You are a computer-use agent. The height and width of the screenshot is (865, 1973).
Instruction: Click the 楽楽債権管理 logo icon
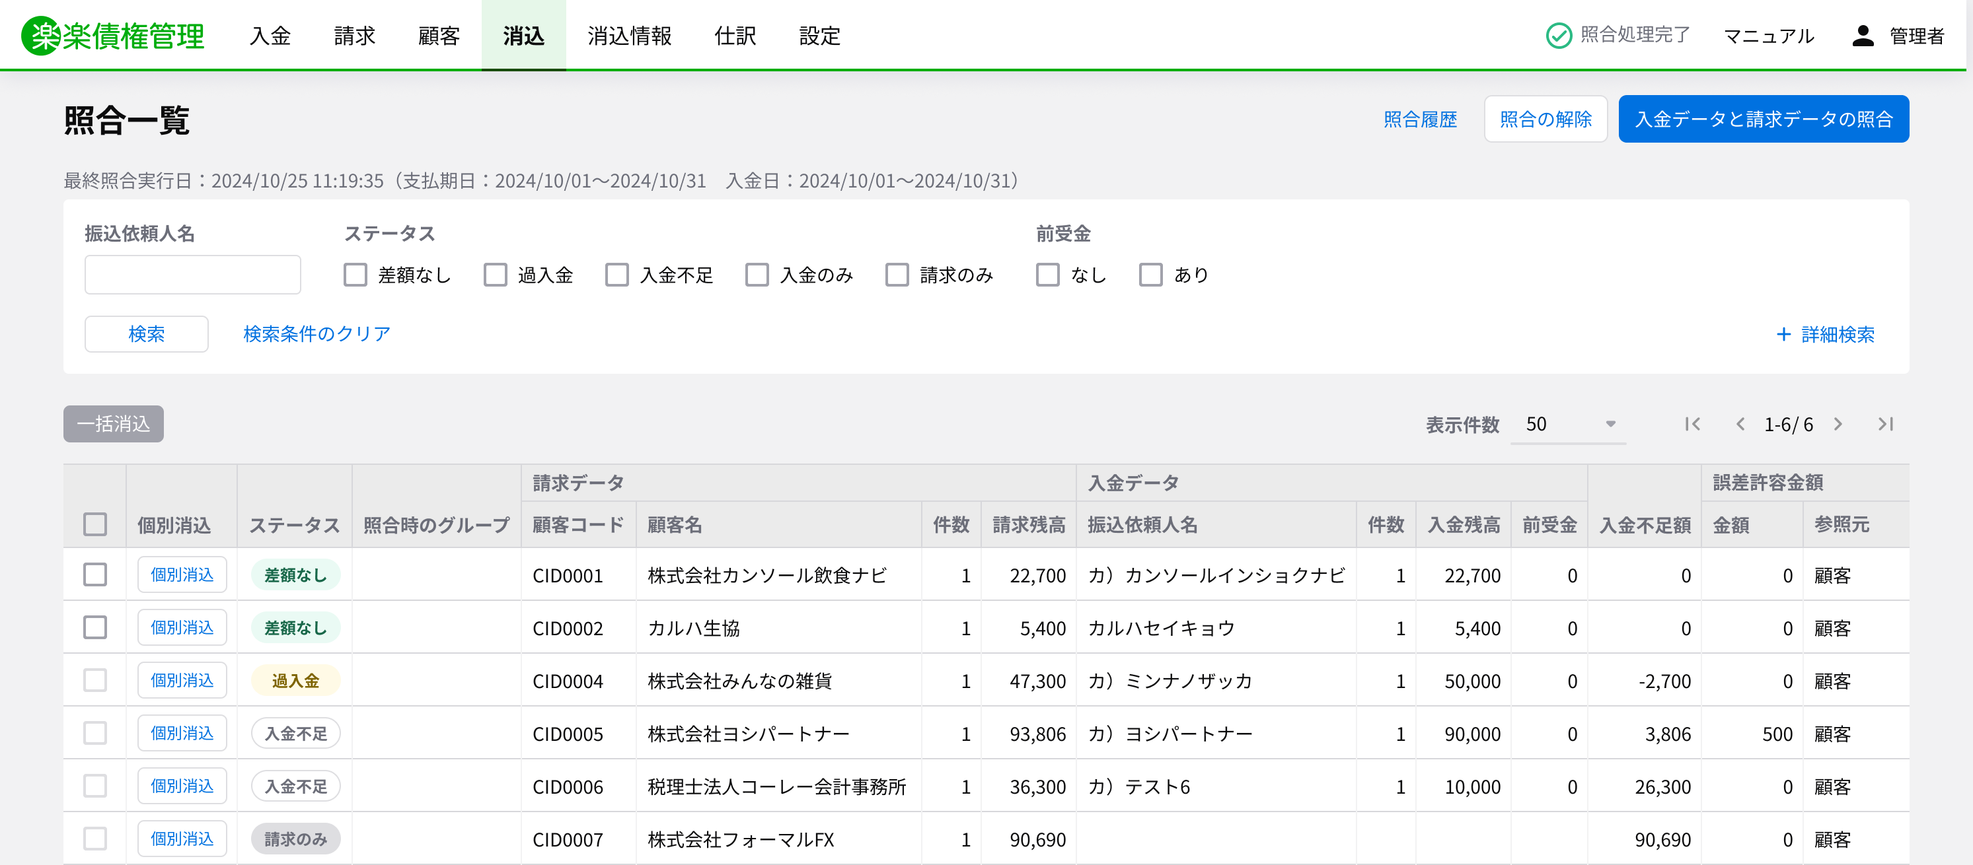(x=40, y=35)
